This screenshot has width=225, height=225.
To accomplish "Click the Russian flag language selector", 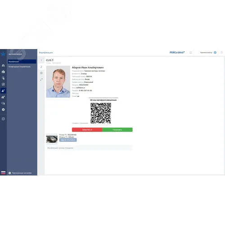I will coord(3,173).
